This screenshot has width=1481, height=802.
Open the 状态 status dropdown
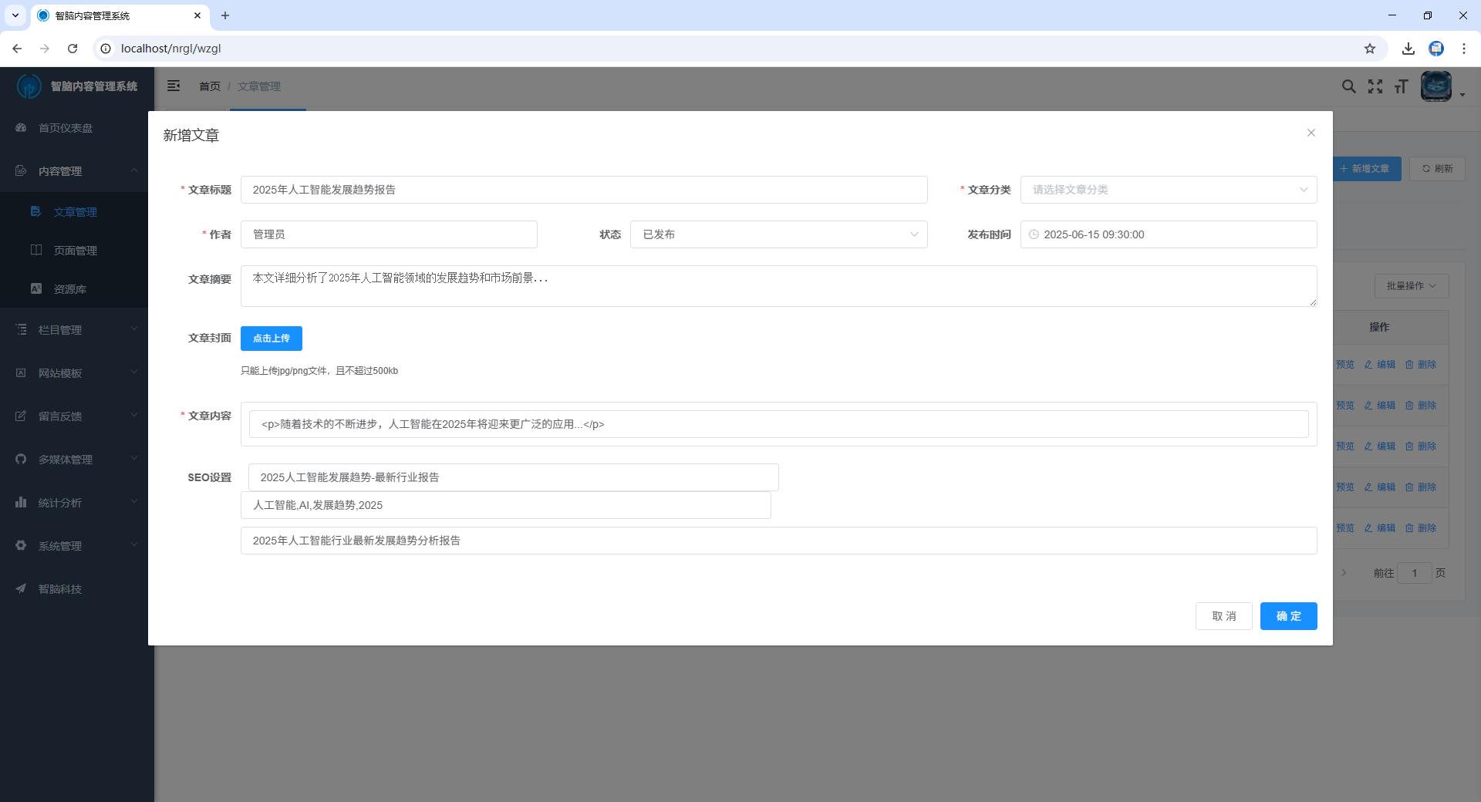tap(779, 234)
